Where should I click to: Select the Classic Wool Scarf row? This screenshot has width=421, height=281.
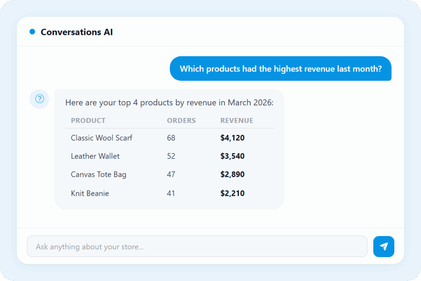[x=102, y=138]
